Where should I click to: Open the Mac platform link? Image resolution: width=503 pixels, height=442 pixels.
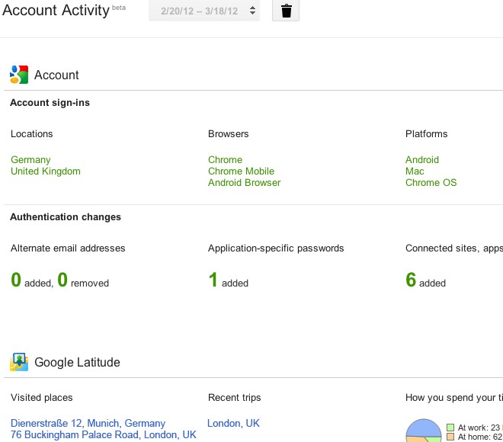[415, 171]
